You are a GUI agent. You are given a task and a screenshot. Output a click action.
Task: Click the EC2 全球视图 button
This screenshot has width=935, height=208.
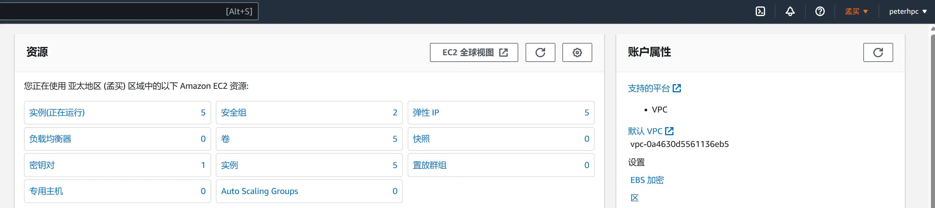(474, 53)
